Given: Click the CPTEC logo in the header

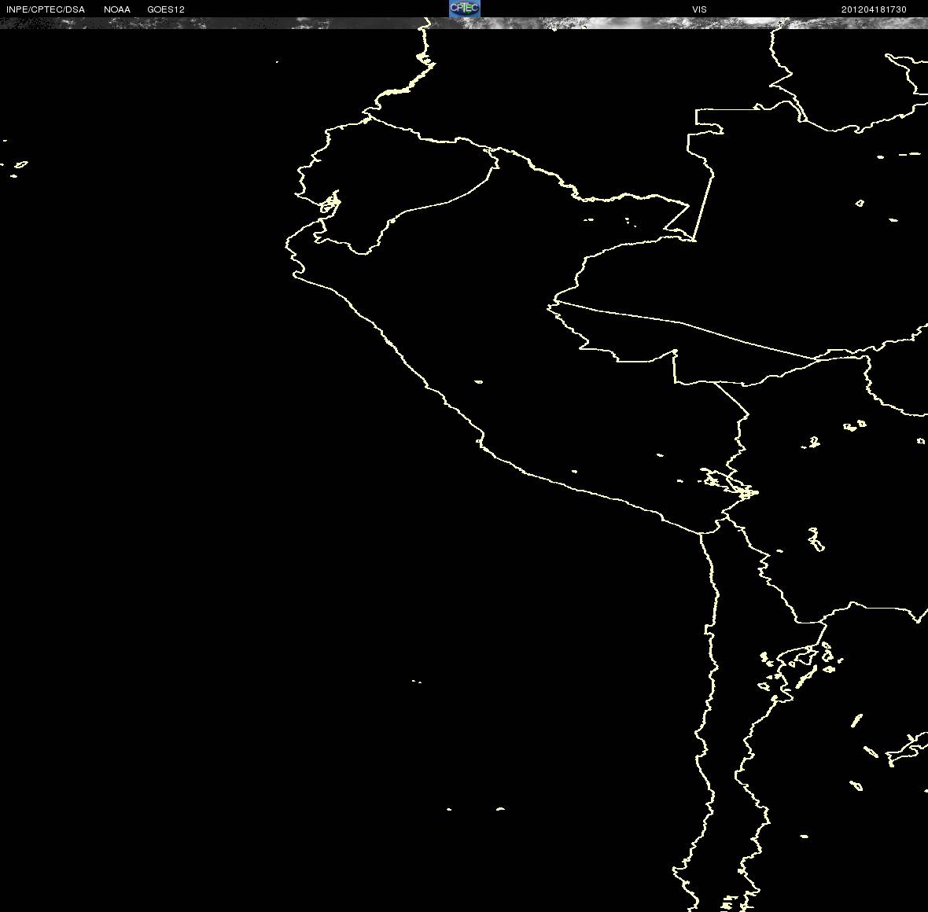Looking at the screenshot, I should (x=465, y=9).
